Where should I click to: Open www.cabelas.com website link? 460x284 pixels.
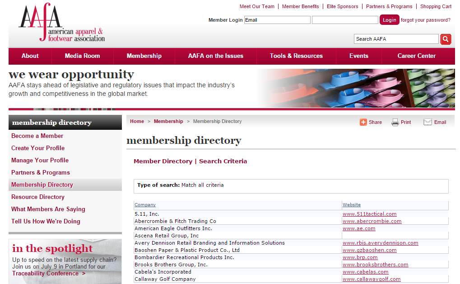pyautogui.click(x=365, y=272)
